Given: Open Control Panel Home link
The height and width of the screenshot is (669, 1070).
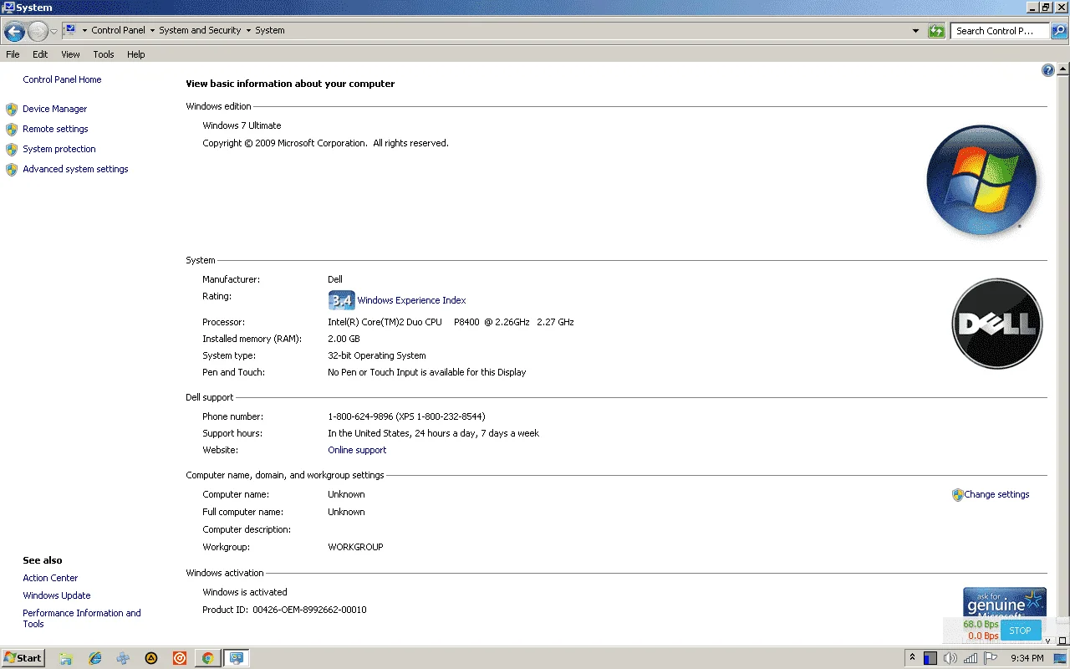Looking at the screenshot, I should point(62,79).
